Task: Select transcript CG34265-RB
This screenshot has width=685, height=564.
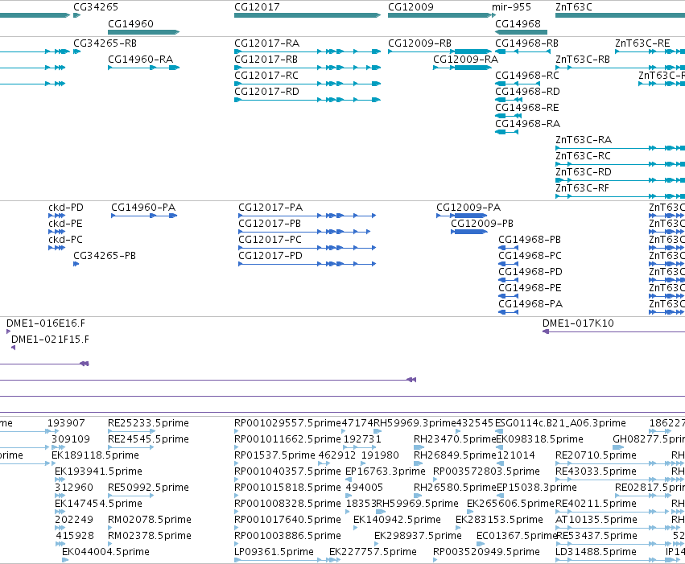Action: tap(105, 43)
